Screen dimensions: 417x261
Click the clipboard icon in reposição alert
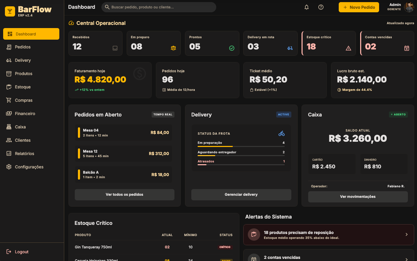point(254,234)
